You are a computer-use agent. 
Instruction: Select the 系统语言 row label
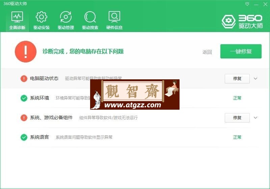[39, 137]
